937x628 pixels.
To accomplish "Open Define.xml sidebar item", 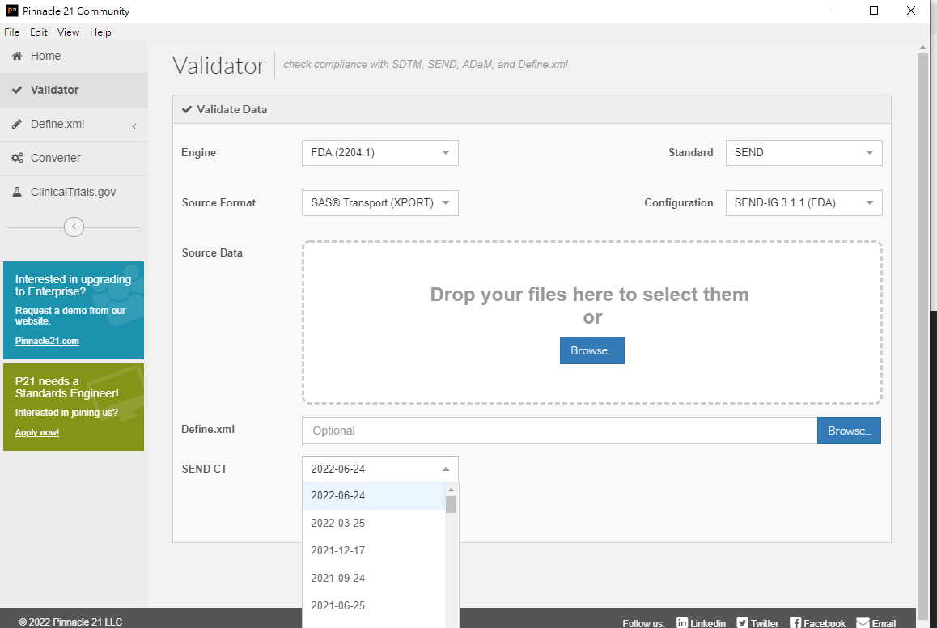I will [x=74, y=125].
